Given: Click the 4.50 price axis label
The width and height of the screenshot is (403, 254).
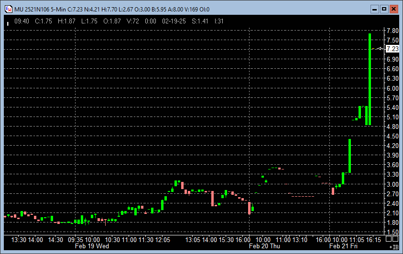Looking at the screenshot, I should (x=392, y=136).
